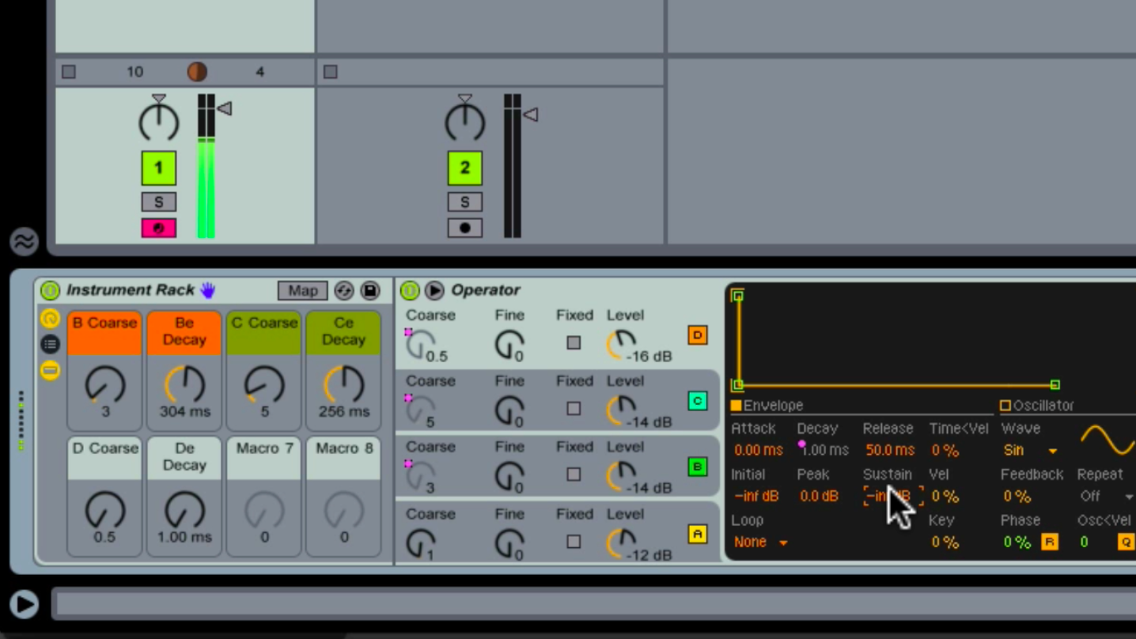Show the rack chain list
The height and width of the screenshot is (639, 1136).
point(50,344)
